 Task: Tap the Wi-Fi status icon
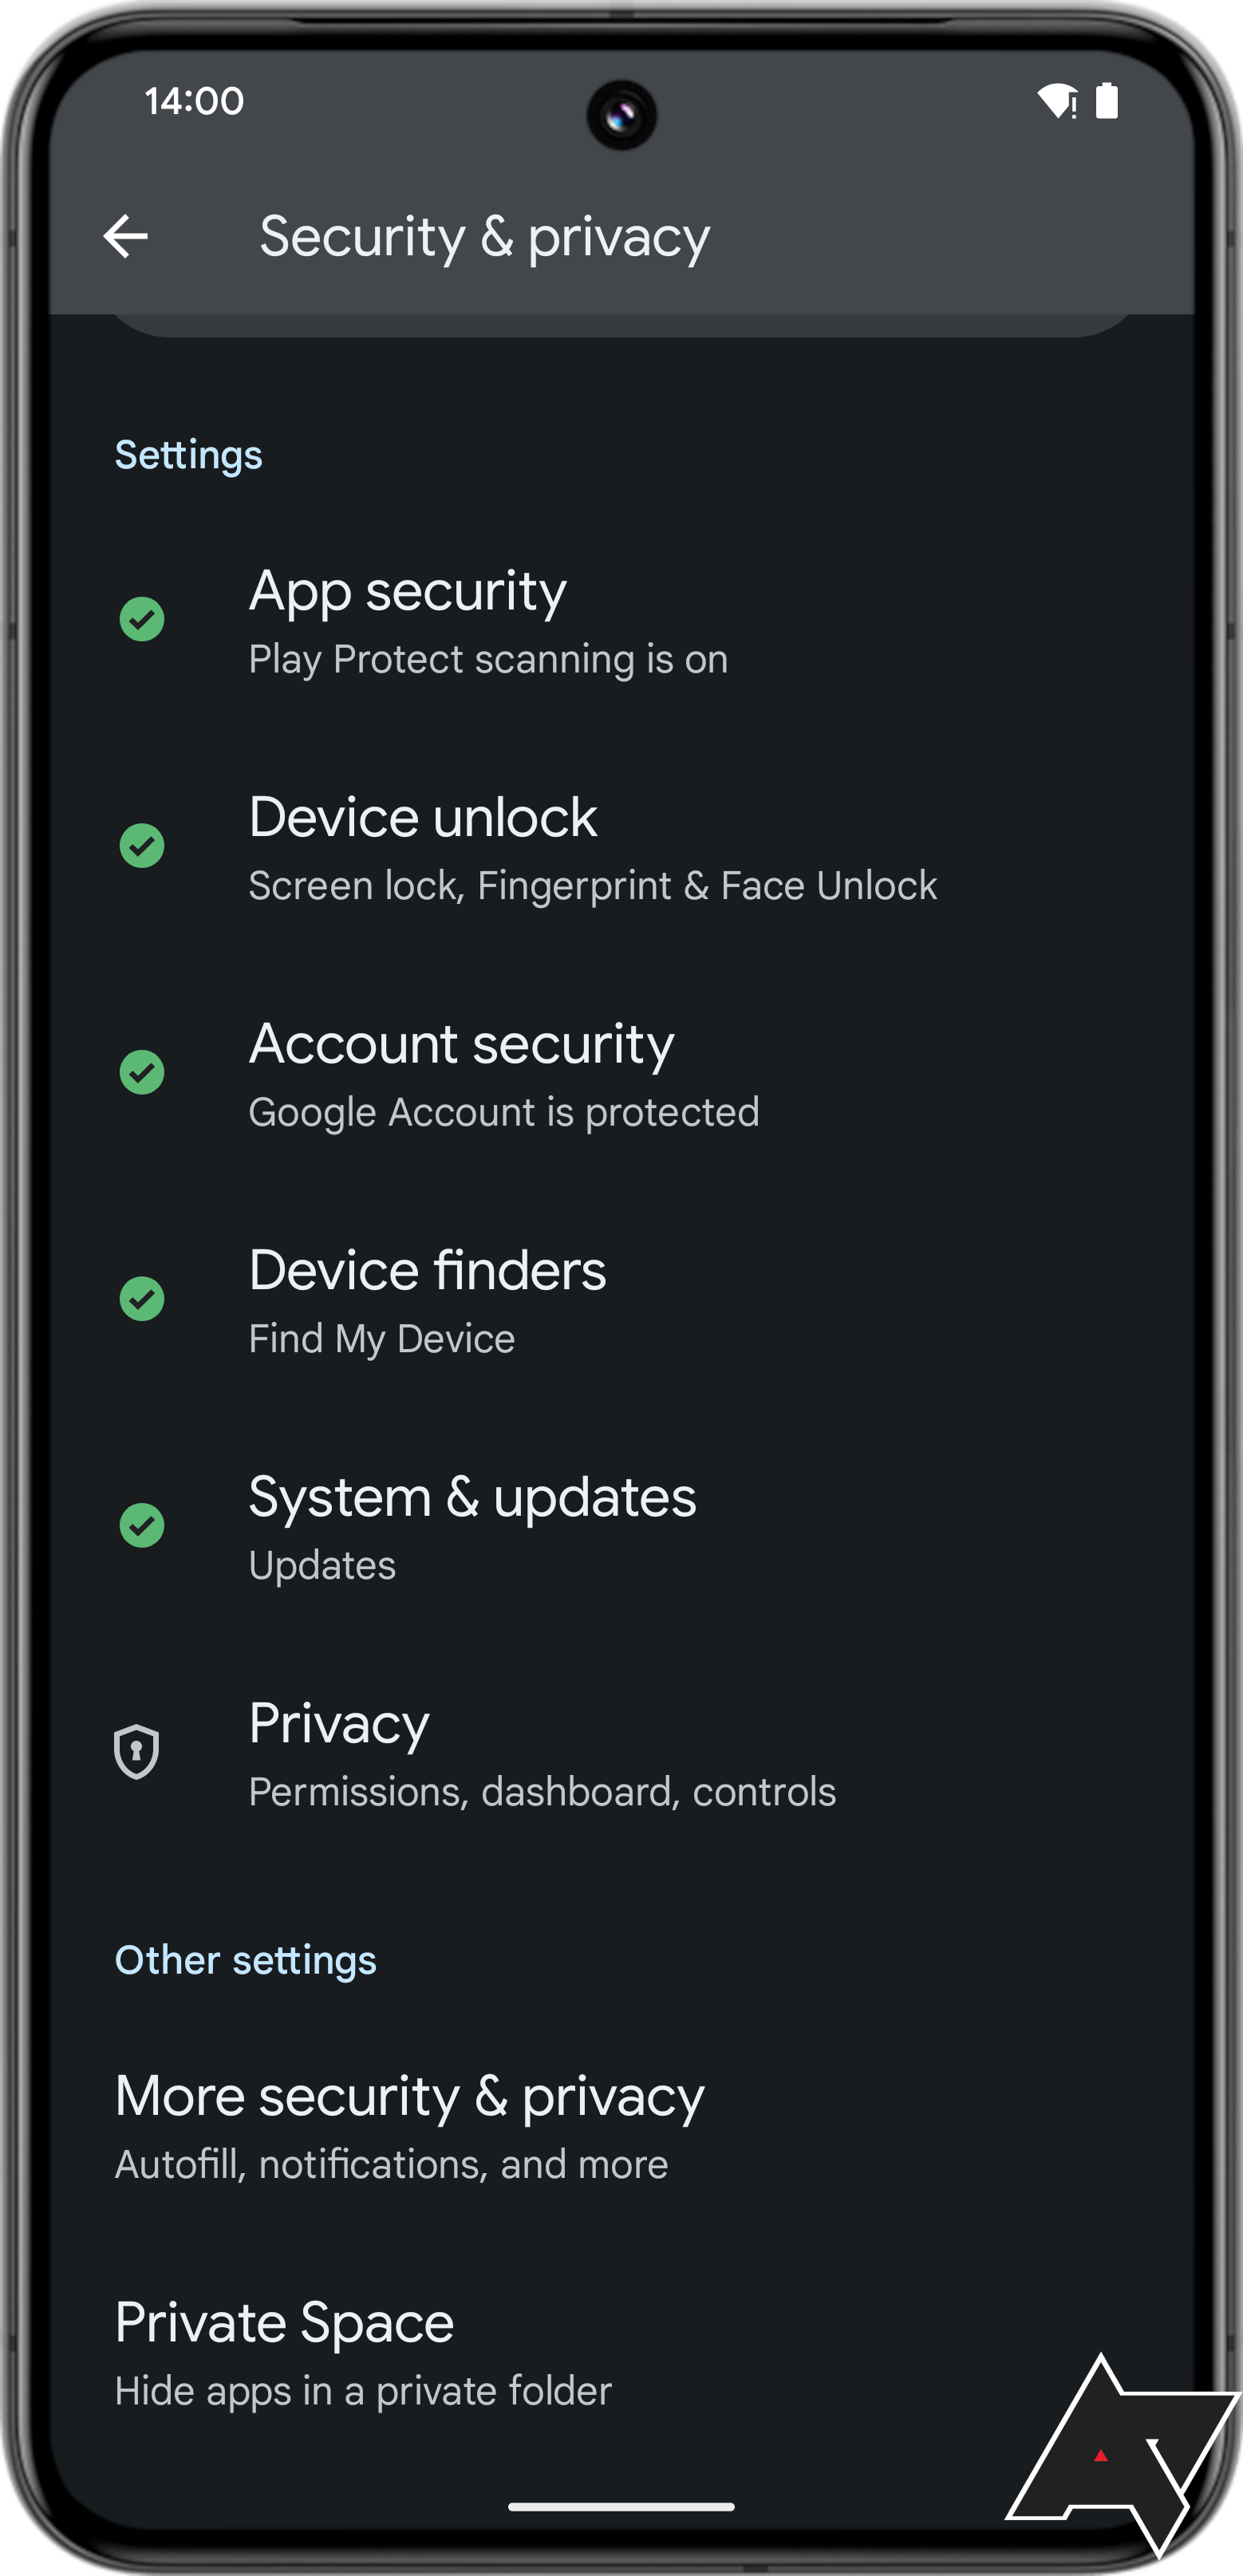1057,101
